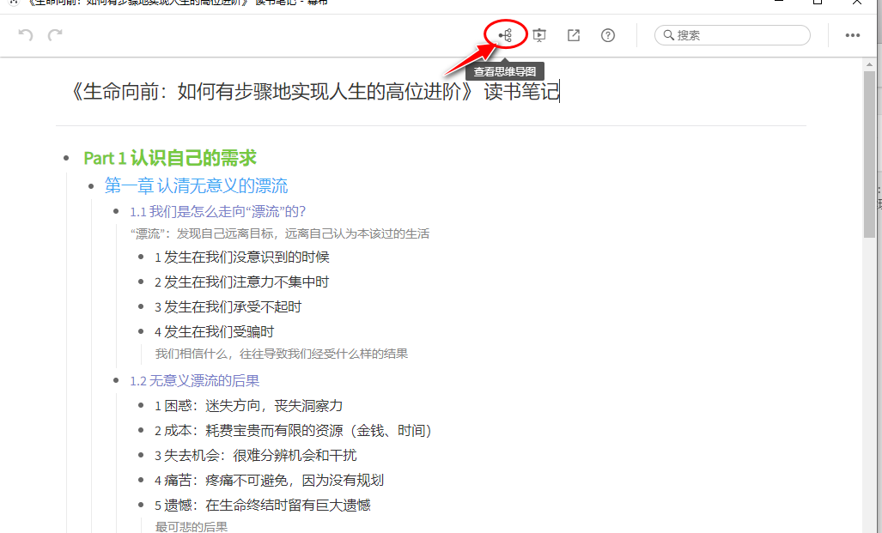The height and width of the screenshot is (533, 882).
Task: Collapse bullet of 1.1 我们是怎么走向漂流的
Action: [x=116, y=211]
